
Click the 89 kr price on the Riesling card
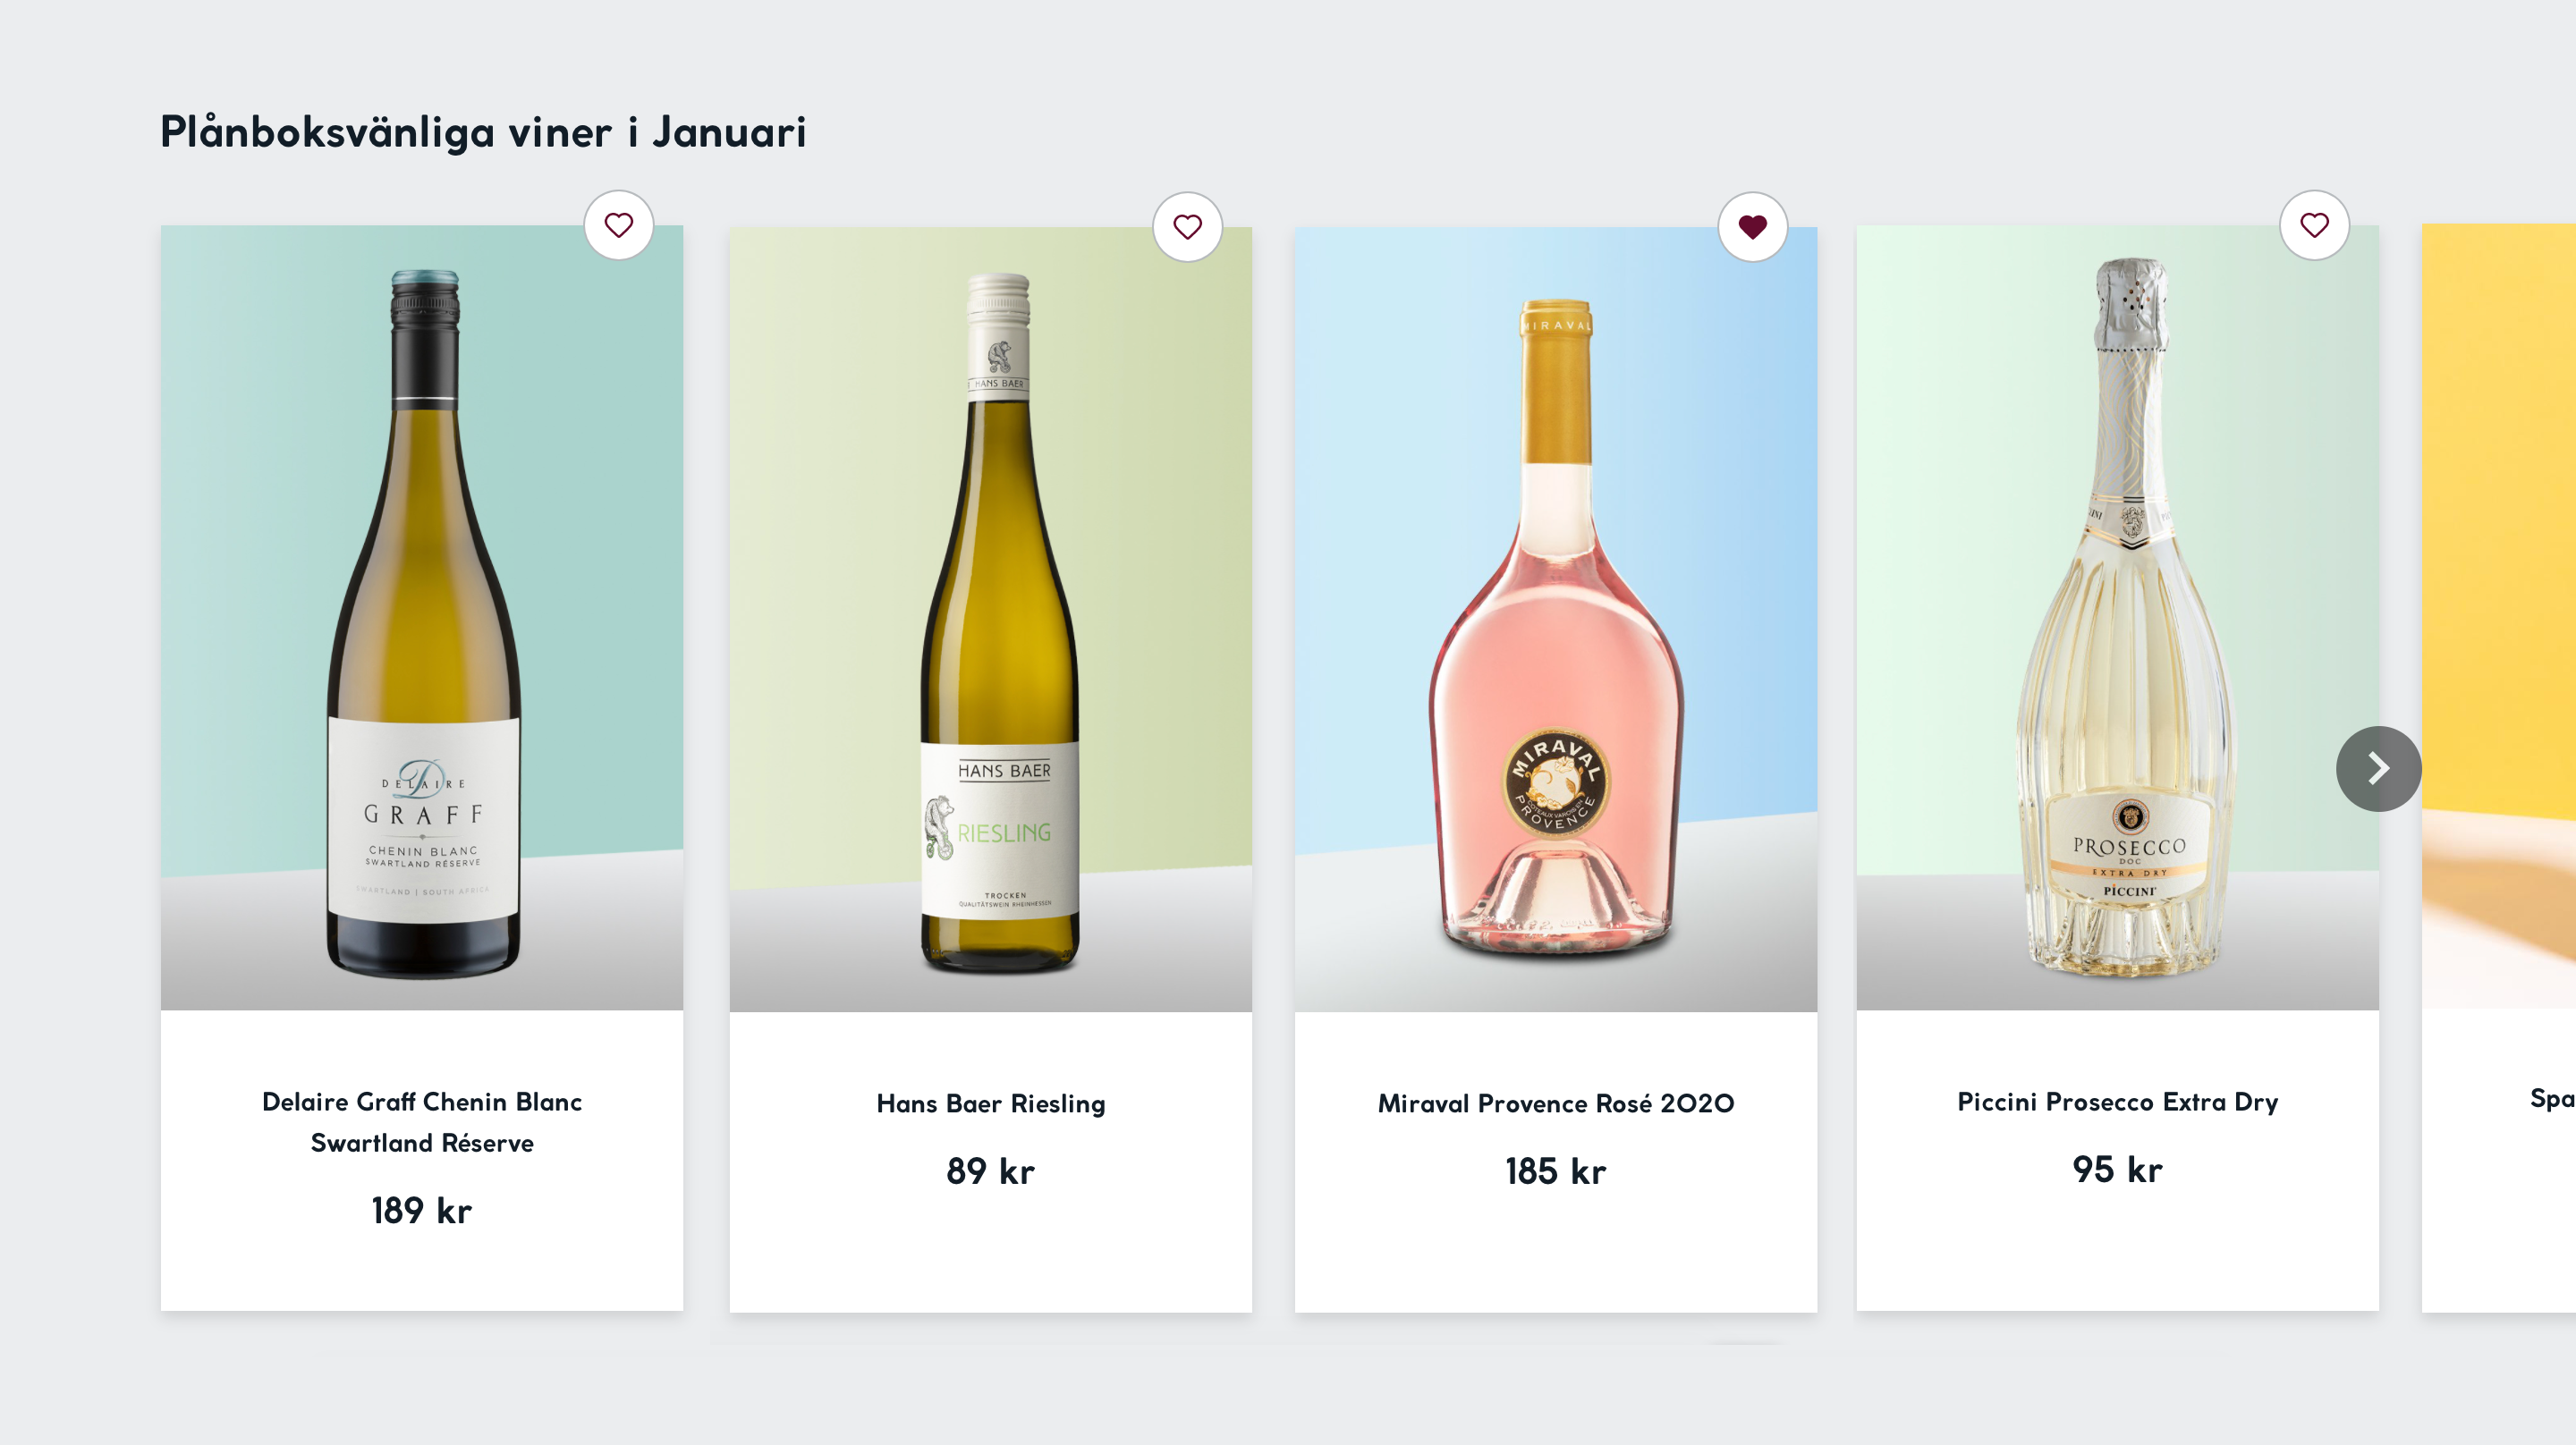point(991,1171)
